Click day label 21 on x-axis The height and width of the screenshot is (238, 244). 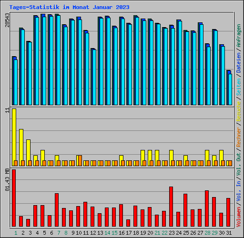point(157,233)
